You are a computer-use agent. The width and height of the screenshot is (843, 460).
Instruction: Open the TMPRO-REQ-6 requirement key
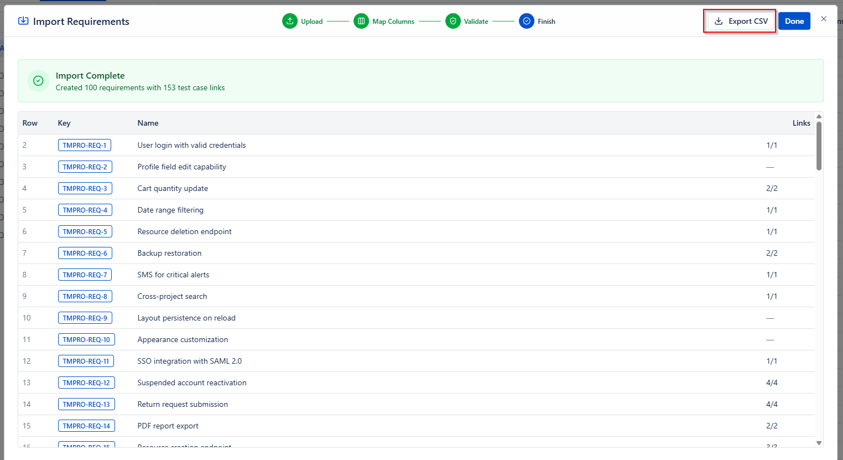[85, 253]
